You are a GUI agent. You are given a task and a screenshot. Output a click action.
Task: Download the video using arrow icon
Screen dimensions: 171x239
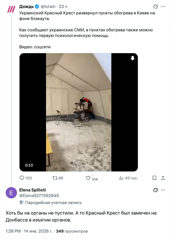pos(132,58)
